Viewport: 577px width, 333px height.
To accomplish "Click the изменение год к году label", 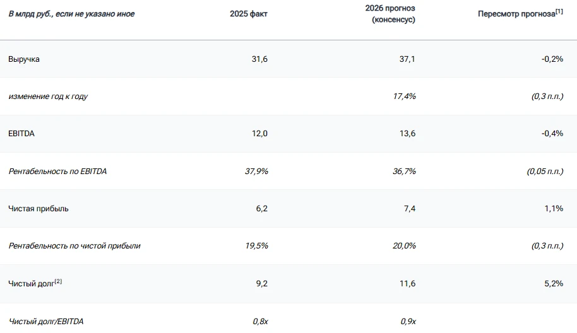I will 48,96.
